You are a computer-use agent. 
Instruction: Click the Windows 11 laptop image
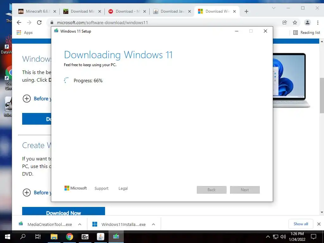click(291, 80)
